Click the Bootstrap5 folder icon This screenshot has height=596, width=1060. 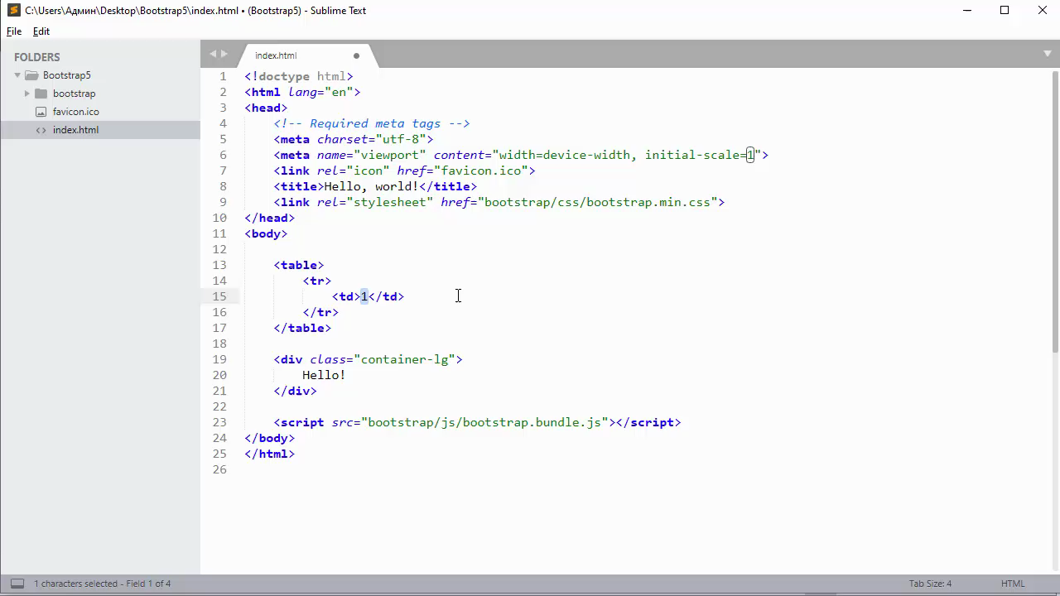click(x=31, y=75)
